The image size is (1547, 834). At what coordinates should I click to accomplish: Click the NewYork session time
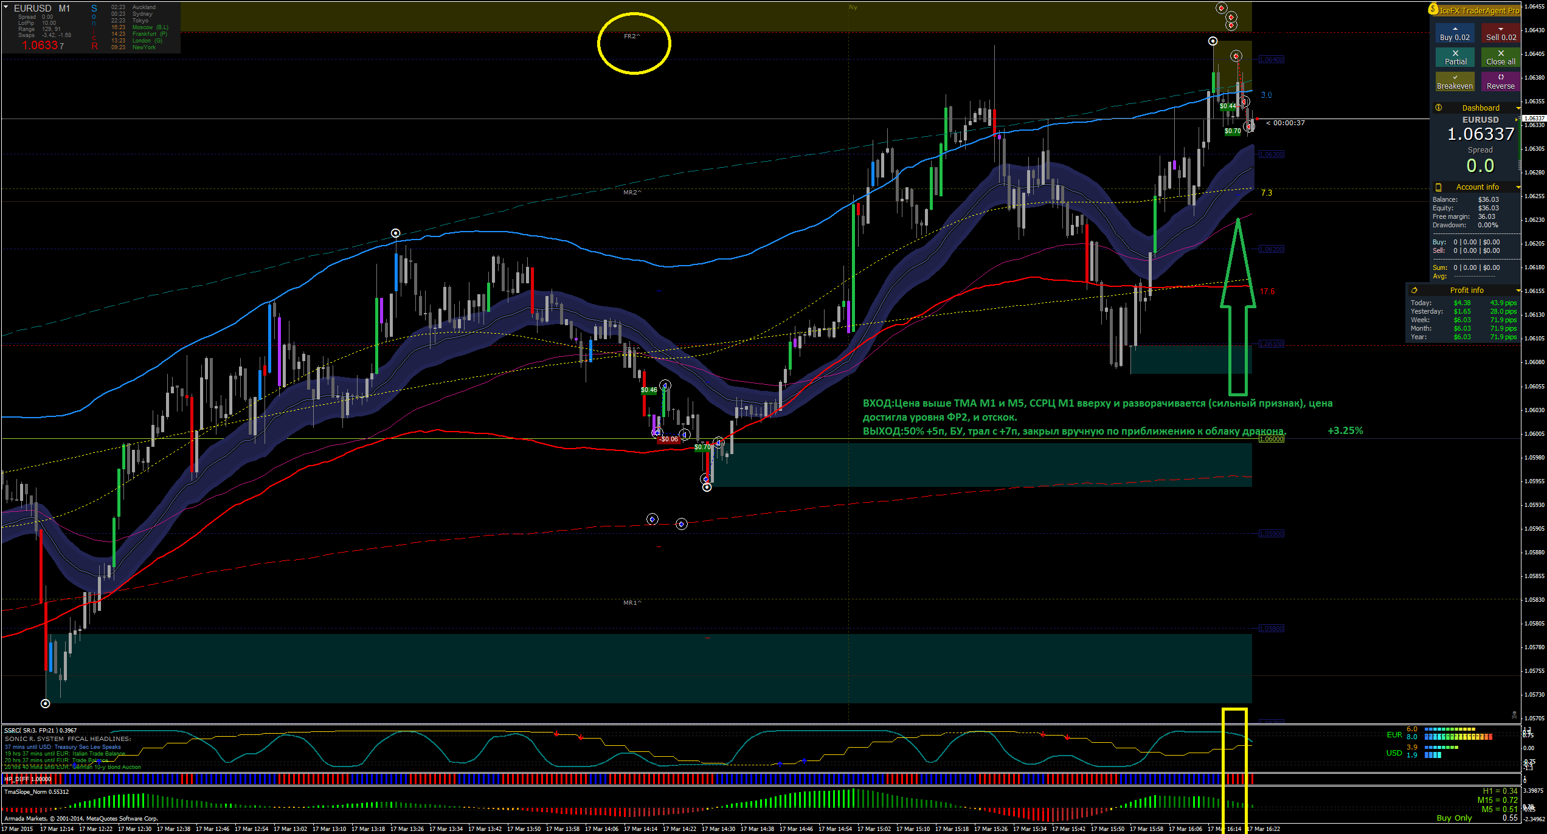(x=133, y=47)
